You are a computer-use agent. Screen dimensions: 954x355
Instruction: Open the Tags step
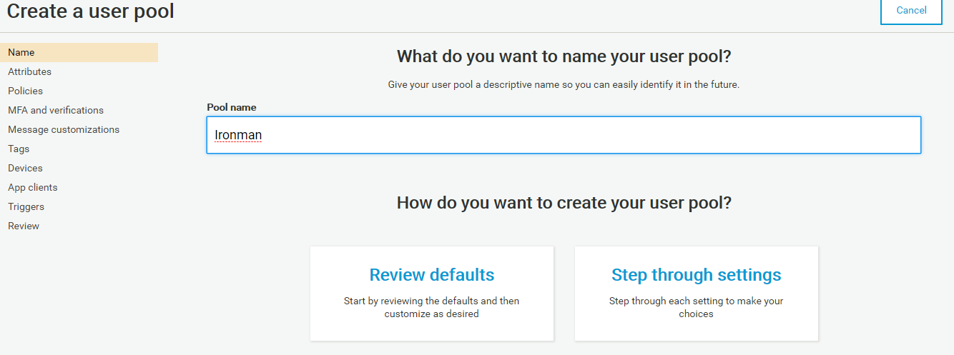pos(19,149)
